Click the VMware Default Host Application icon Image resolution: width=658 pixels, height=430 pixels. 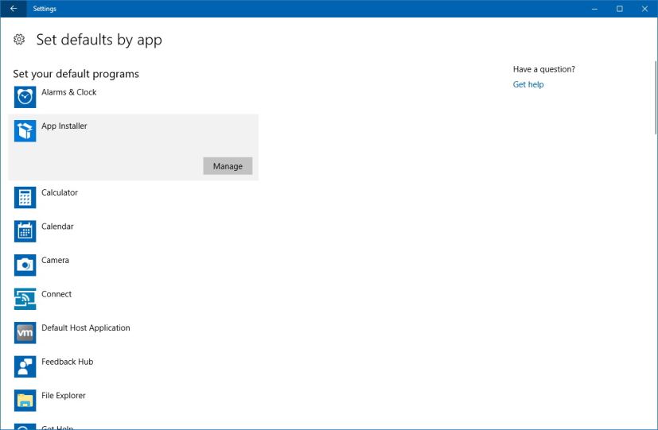(x=25, y=333)
